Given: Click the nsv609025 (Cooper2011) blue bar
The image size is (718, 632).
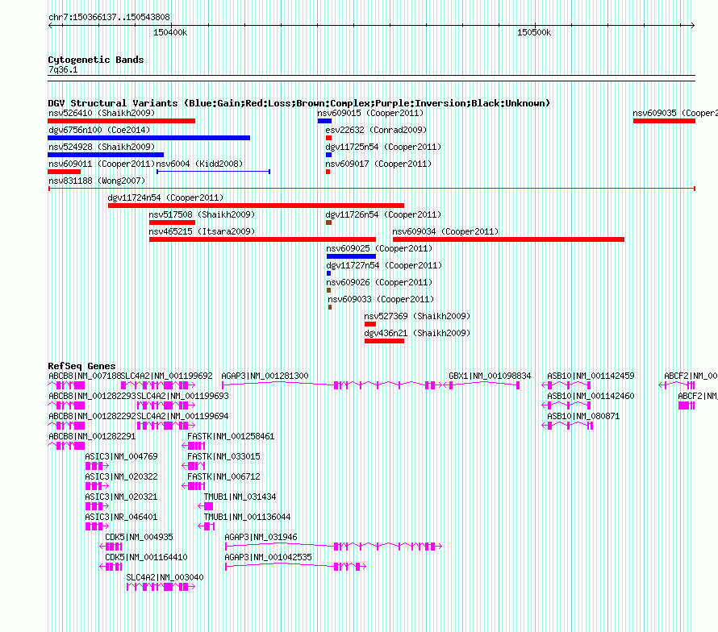Looking at the screenshot, I should [351, 256].
